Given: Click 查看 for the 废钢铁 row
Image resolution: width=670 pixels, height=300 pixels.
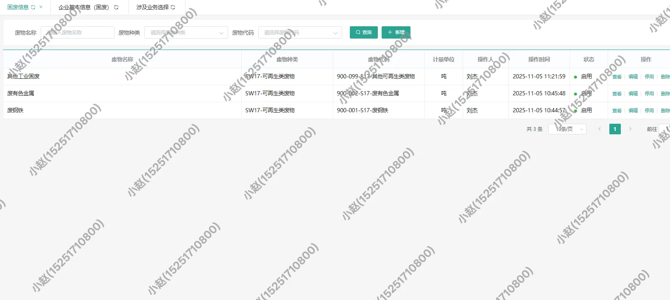Looking at the screenshot, I should (x=617, y=111).
